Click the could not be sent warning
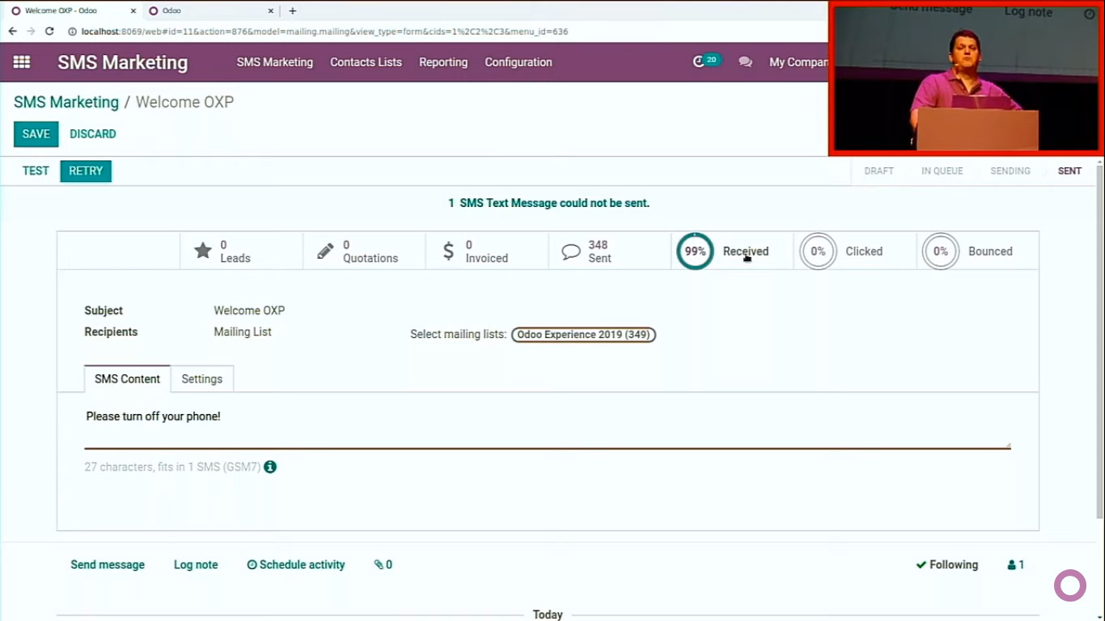 tap(549, 203)
